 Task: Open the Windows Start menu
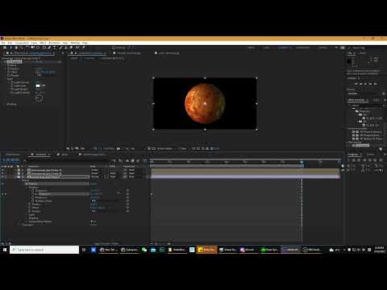pyautogui.click(x=5, y=250)
